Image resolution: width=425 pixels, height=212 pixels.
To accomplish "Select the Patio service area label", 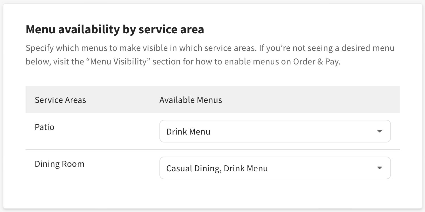I will coord(44,127).
